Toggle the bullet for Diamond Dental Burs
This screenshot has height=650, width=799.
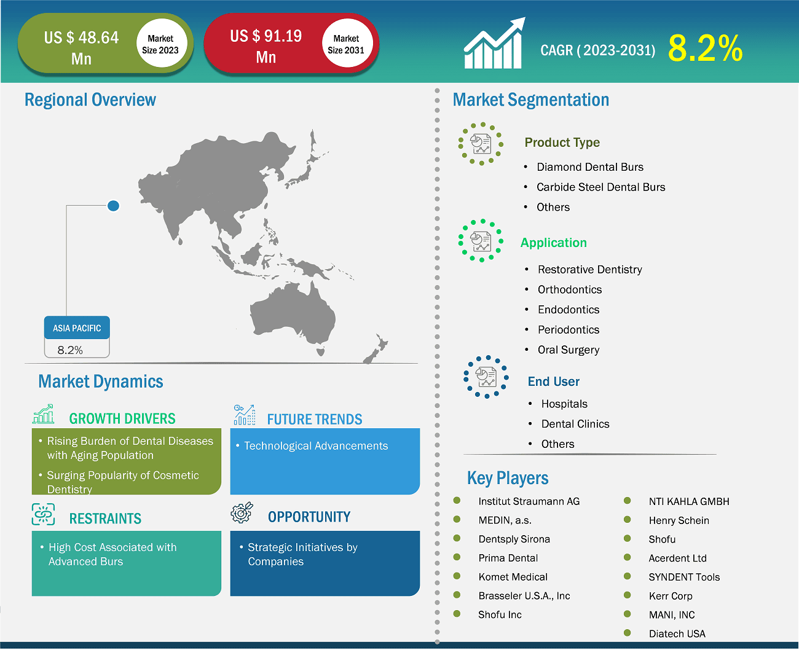[526, 166]
